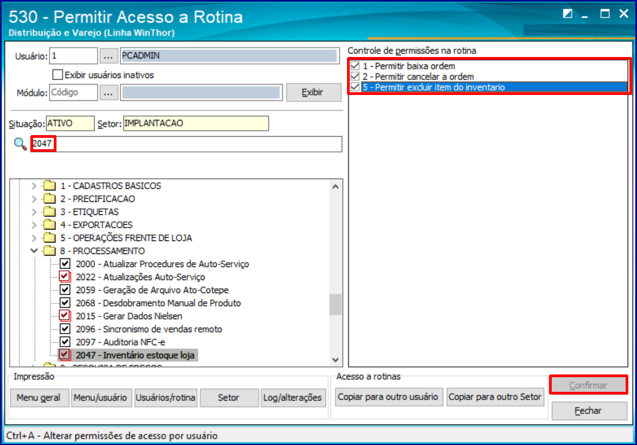Toggle checkbox for 2022 Atualizações Auto-Serviço
637x445 pixels.
[65, 277]
